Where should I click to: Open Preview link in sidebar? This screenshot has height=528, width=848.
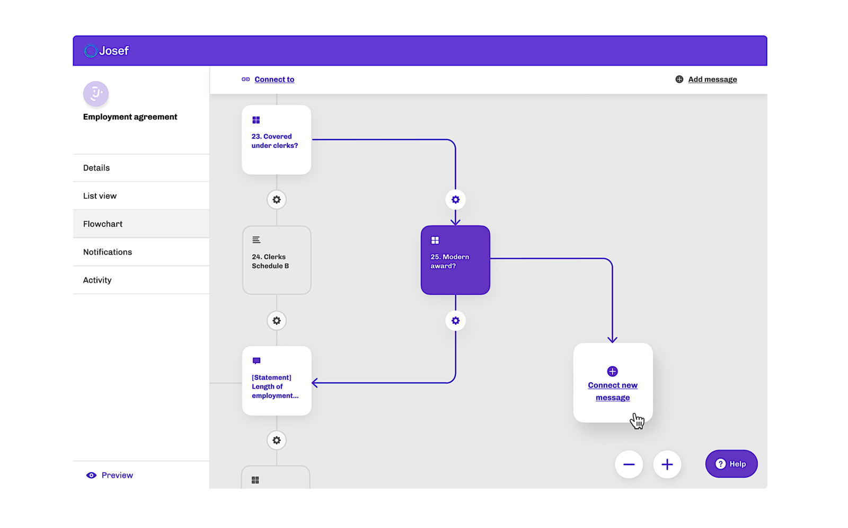point(117,476)
